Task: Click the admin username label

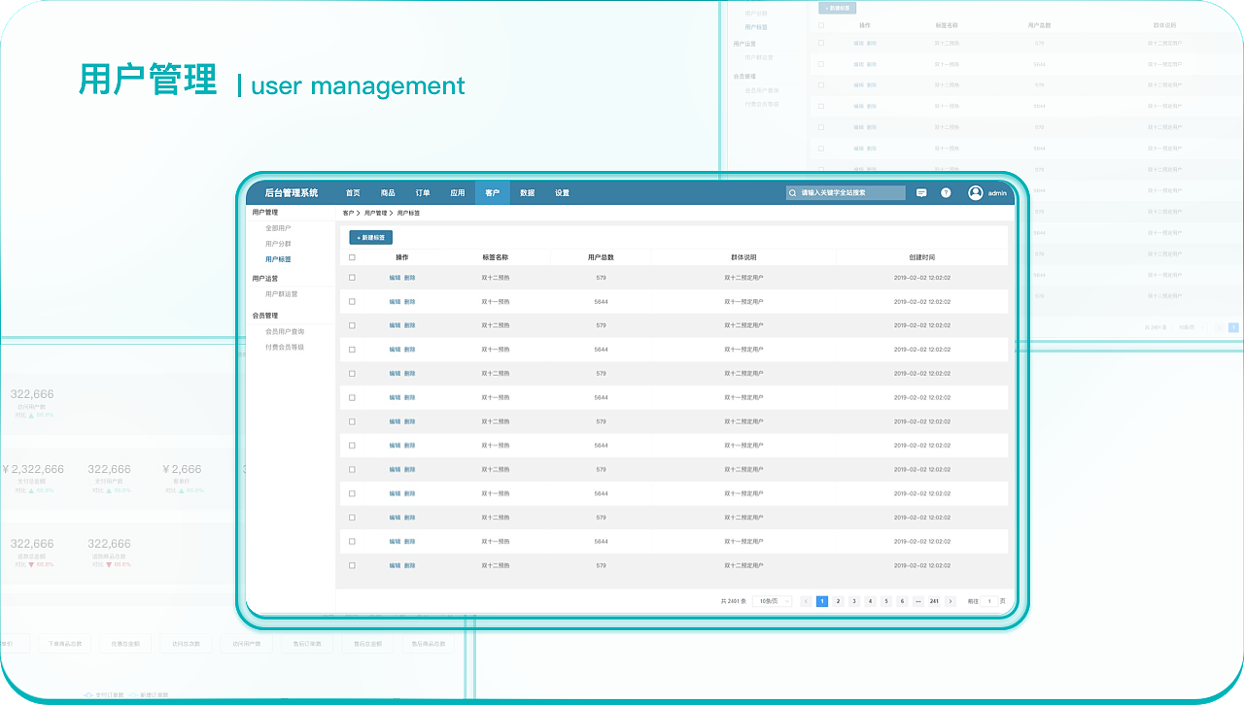Action: click(997, 194)
